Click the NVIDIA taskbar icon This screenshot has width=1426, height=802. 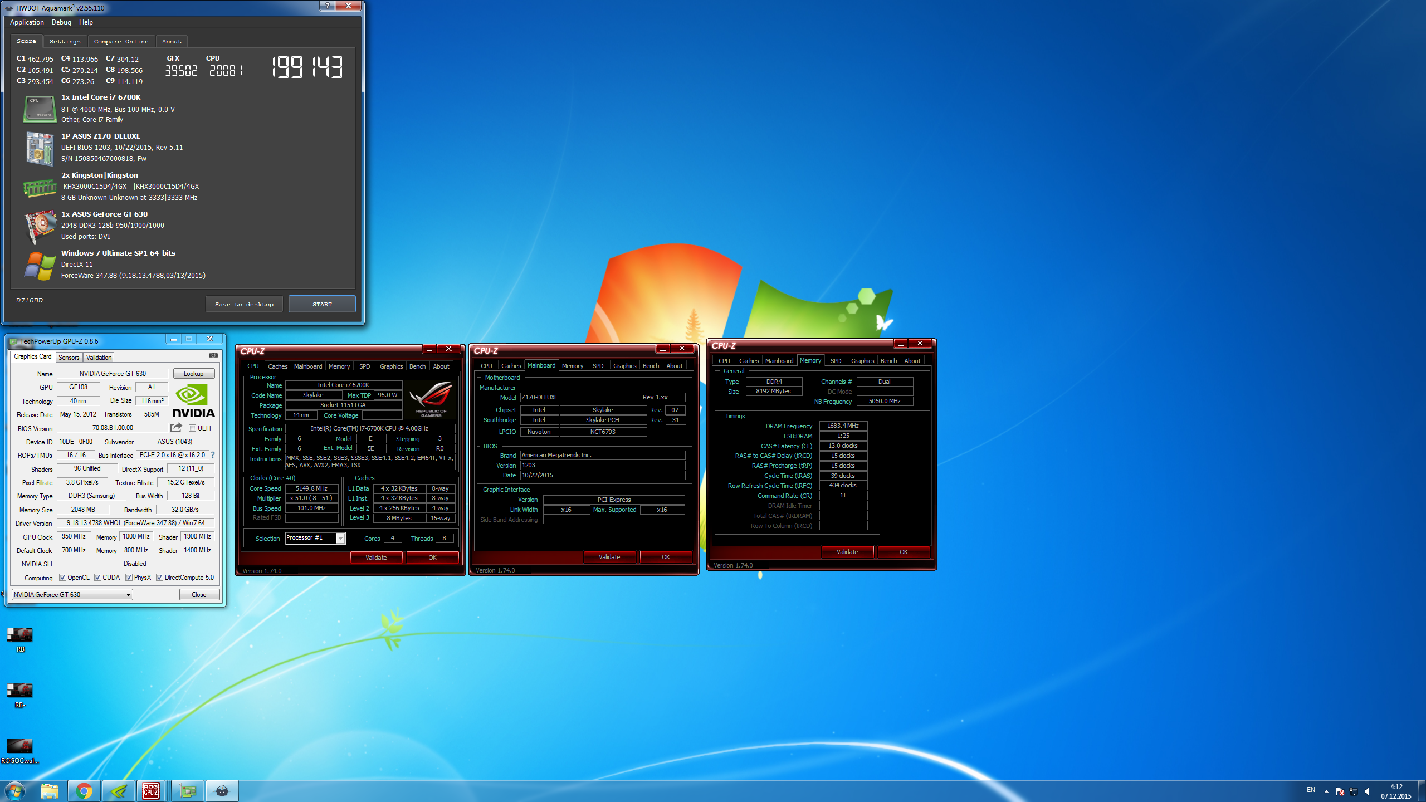point(118,791)
